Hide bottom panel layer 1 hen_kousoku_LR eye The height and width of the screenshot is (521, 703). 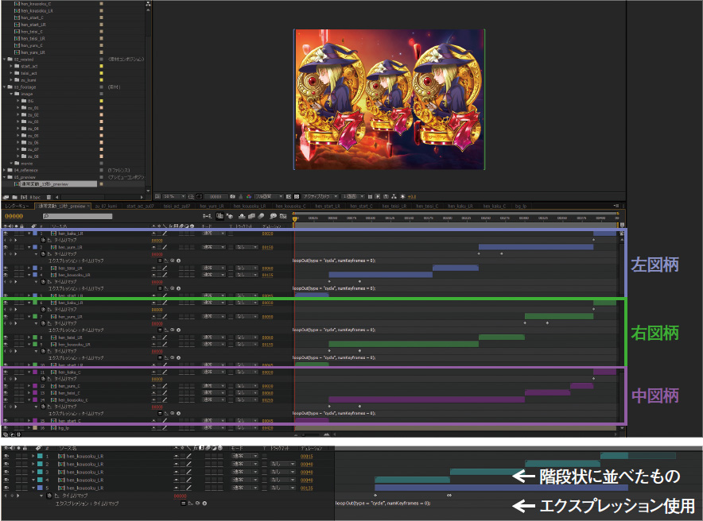[x=6, y=456]
